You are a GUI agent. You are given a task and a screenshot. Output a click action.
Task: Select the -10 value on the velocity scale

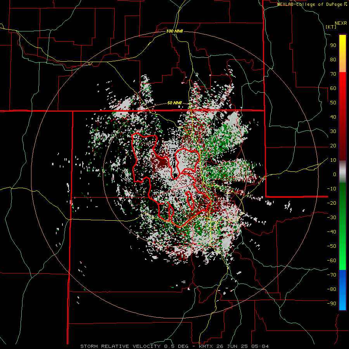[x=332, y=189]
